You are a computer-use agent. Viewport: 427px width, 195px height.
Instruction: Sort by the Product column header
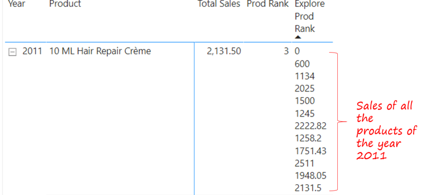(x=65, y=4)
